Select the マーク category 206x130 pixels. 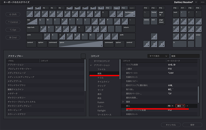coord(100,90)
